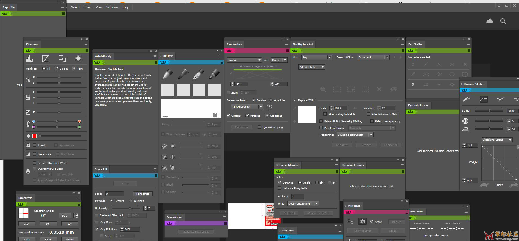Click the duotone arrow icon in Phantasm
This screenshot has height=241, width=519.
28,136
